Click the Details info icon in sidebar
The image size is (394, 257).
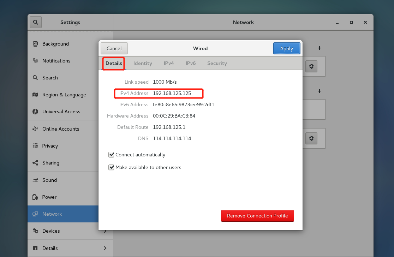pos(35,248)
